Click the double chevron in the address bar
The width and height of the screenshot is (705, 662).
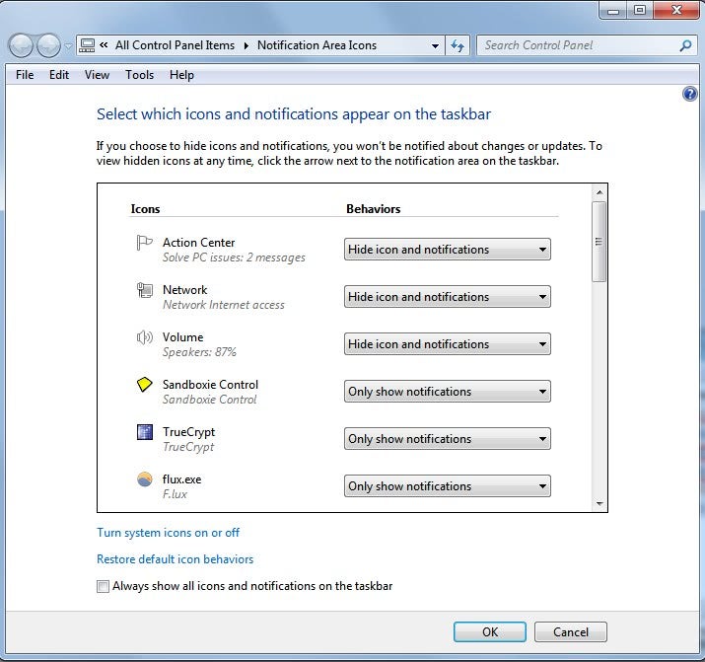click(x=104, y=45)
